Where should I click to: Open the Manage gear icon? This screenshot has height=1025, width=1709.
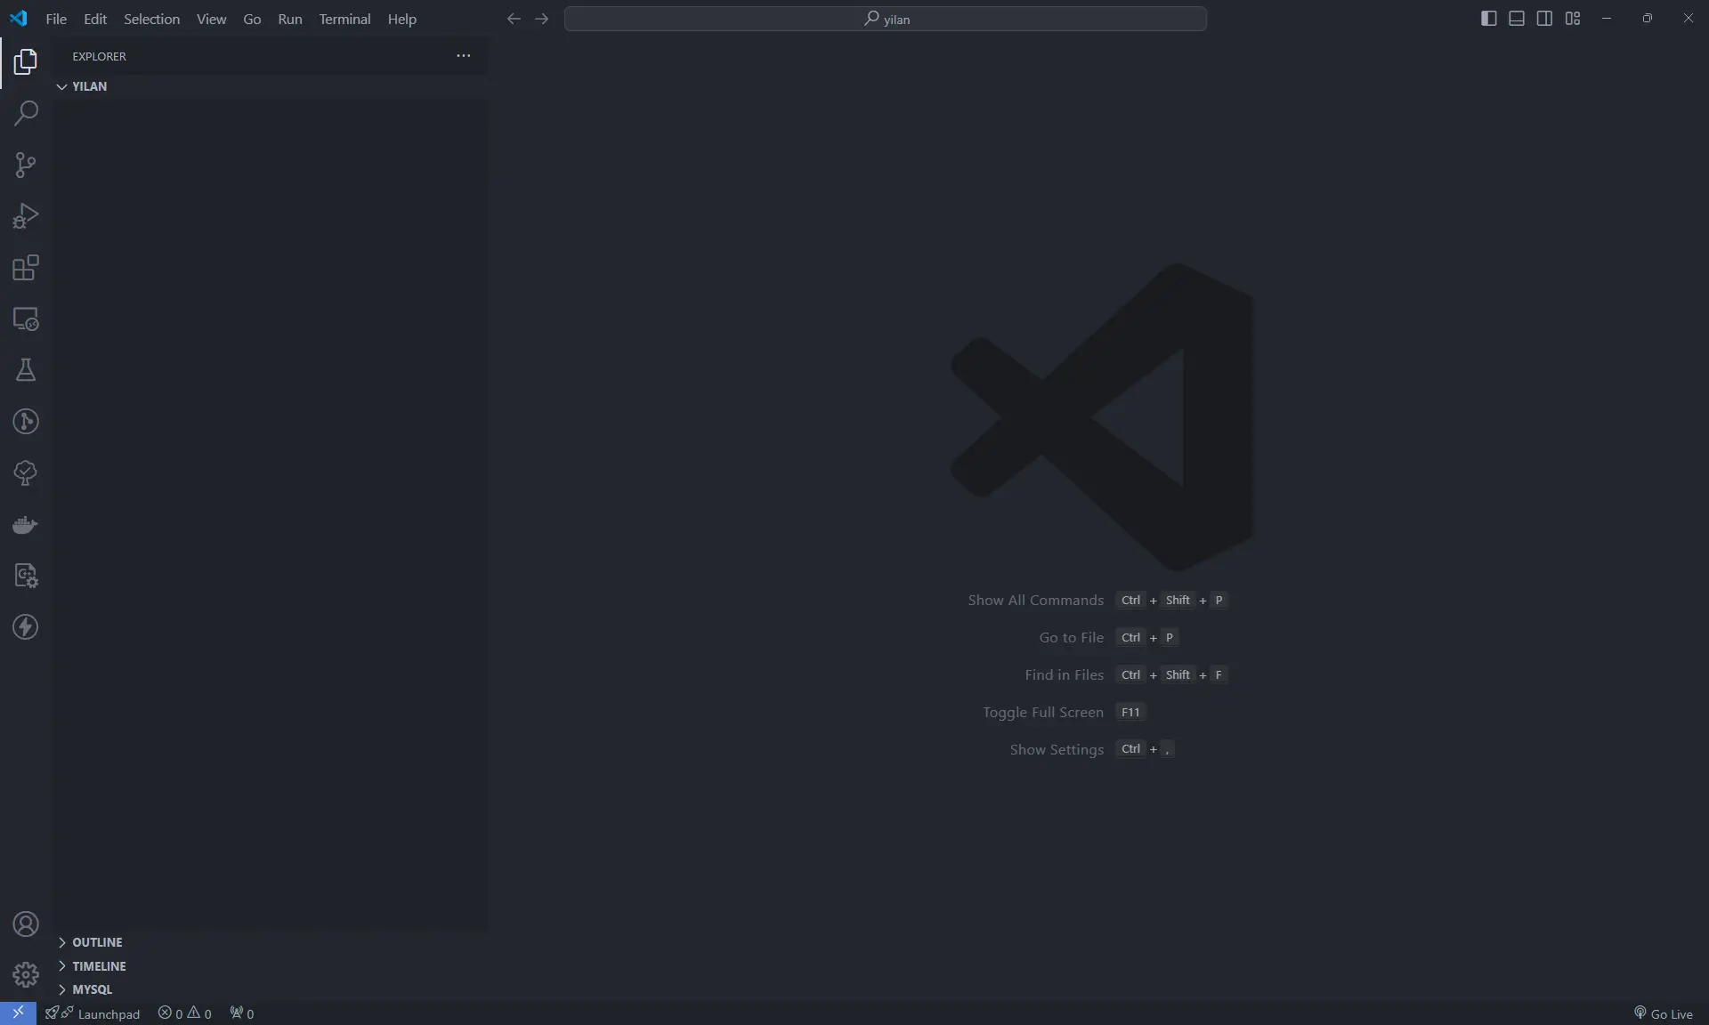[x=26, y=975]
